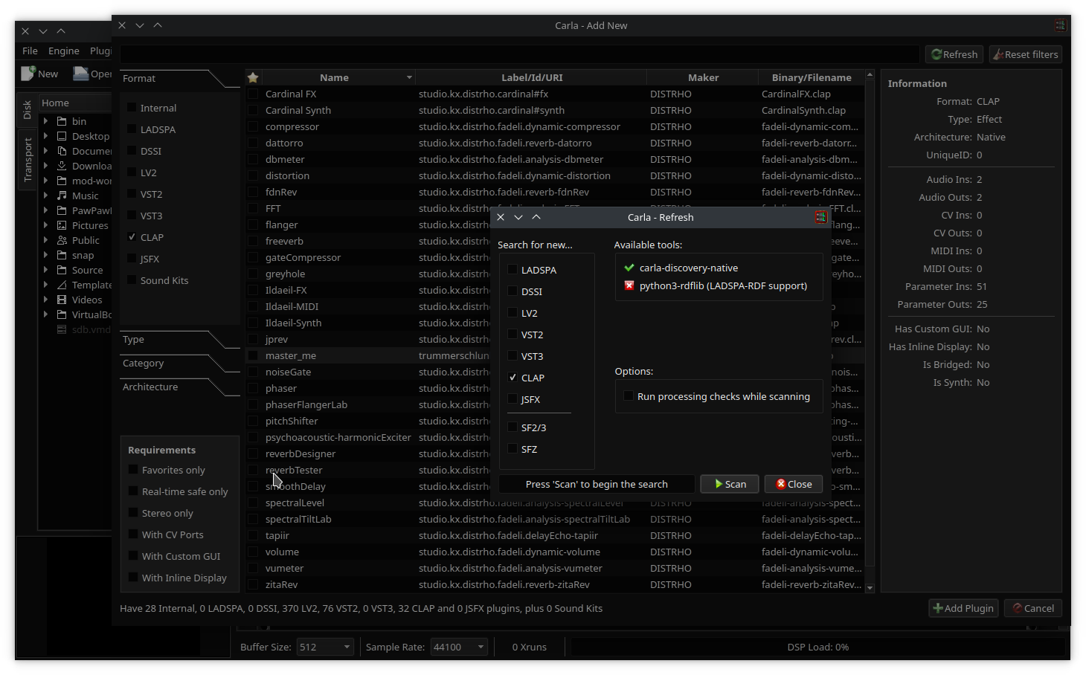Screen dimensions: 1086x675
Task: Expand the Category filter section
Action: pyautogui.click(x=180, y=364)
